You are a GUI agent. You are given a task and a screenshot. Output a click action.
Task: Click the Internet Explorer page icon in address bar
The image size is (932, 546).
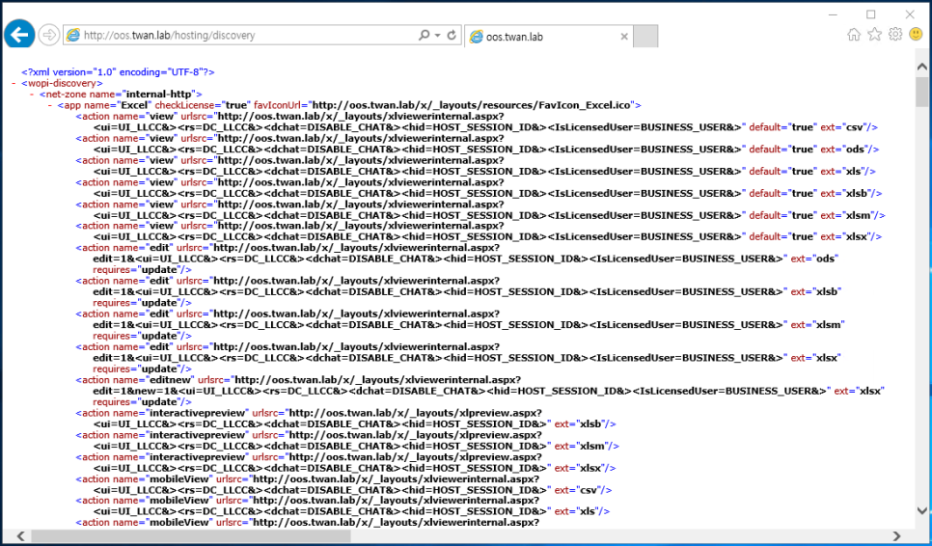(x=73, y=35)
